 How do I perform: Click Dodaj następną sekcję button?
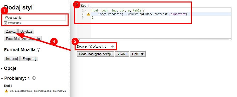95,54
